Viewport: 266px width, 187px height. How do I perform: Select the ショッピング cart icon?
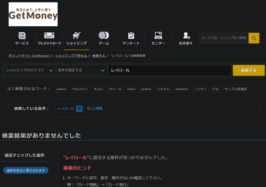point(77,35)
